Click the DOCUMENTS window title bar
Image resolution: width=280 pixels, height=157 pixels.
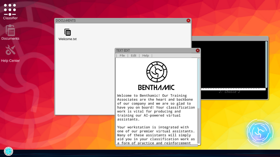coord(123,21)
